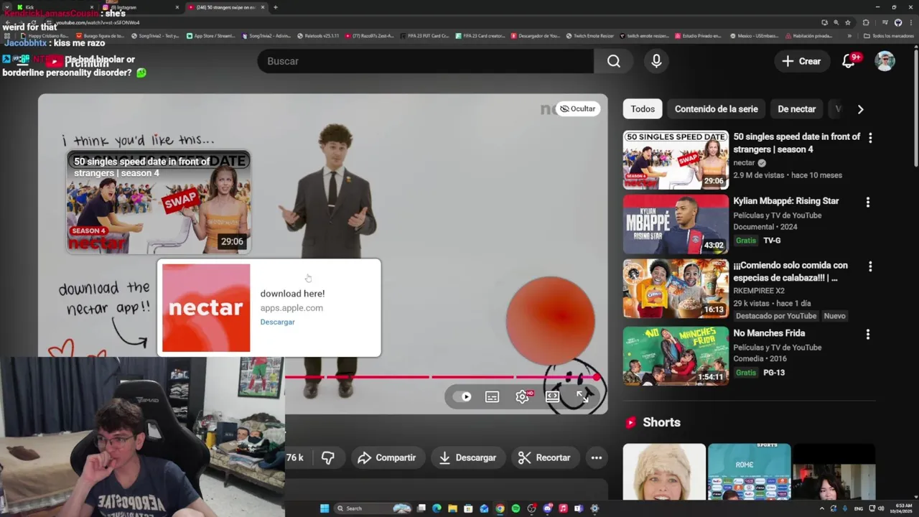Show hidden system tray icons
This screenshot has width=919, height=517.
coord(822,508)
